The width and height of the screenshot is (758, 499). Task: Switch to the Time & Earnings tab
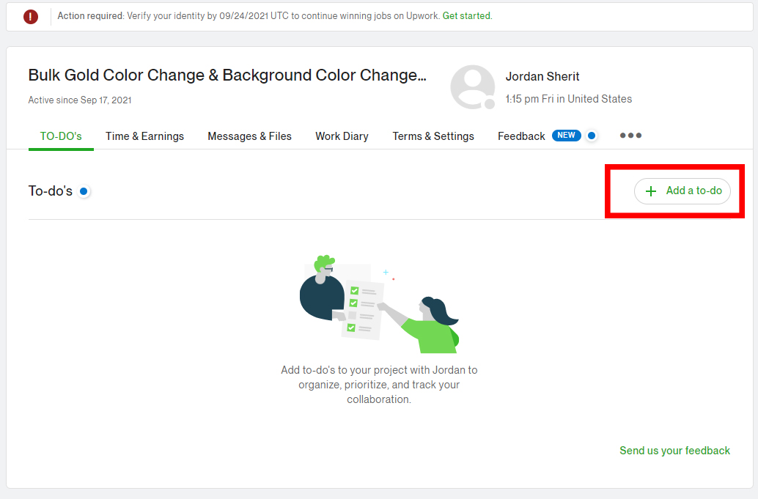[x=144, y=136]
